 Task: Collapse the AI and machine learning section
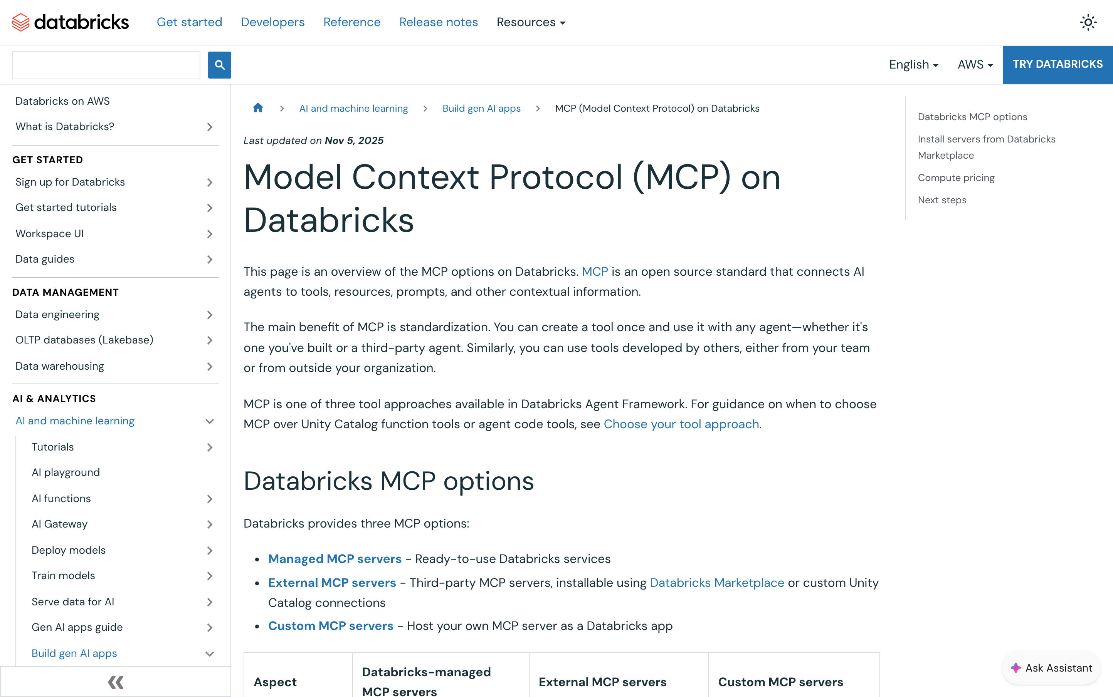click(210, 421)
